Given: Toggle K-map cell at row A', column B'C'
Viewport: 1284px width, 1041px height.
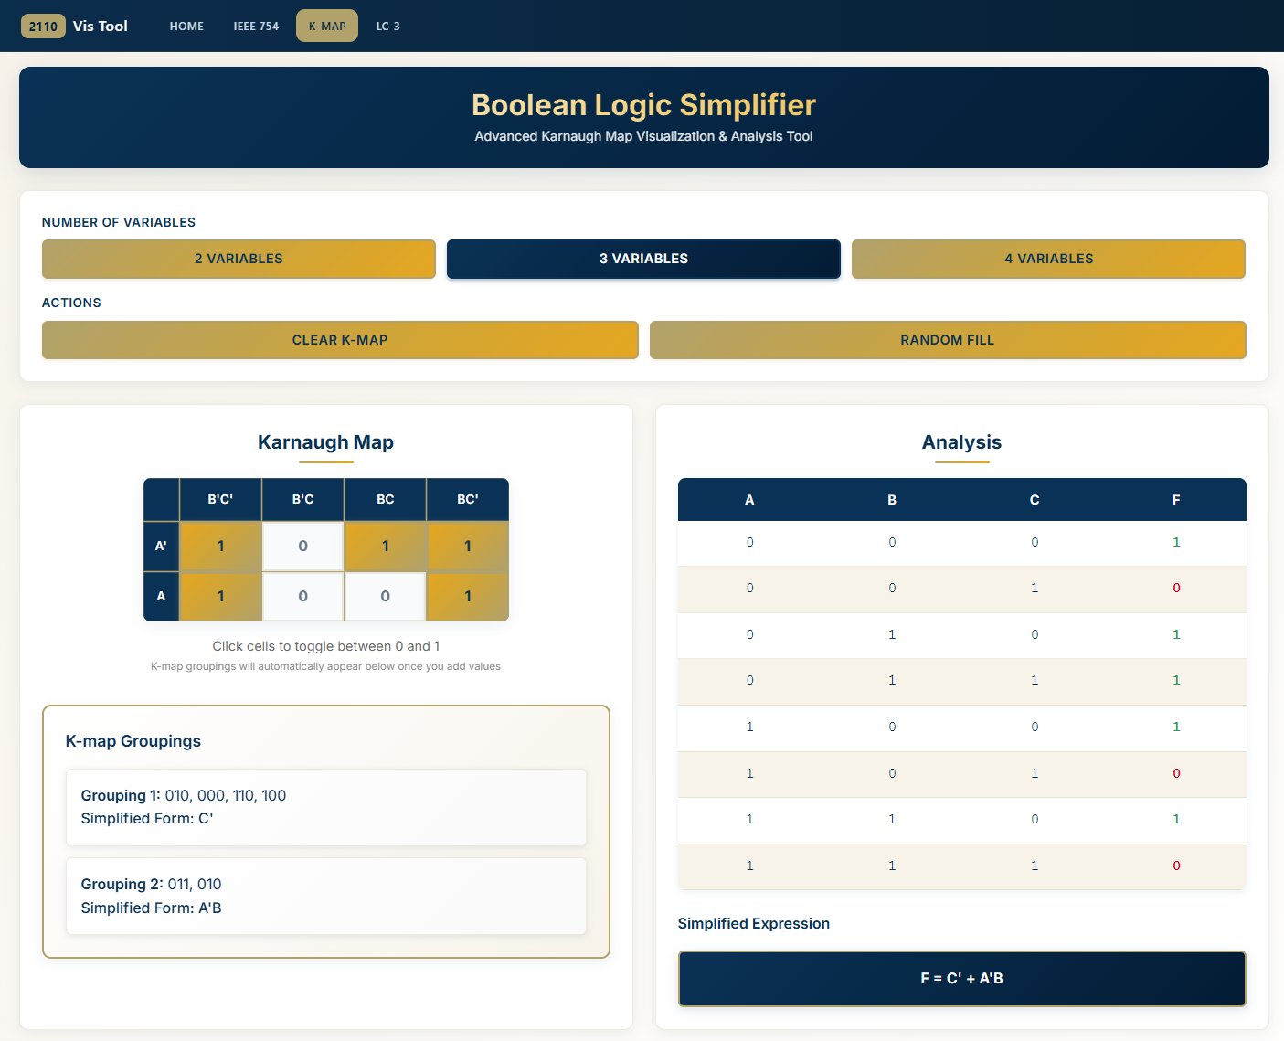Looking at the screenshot, I should pyautogui.click(x=220, y=547).
